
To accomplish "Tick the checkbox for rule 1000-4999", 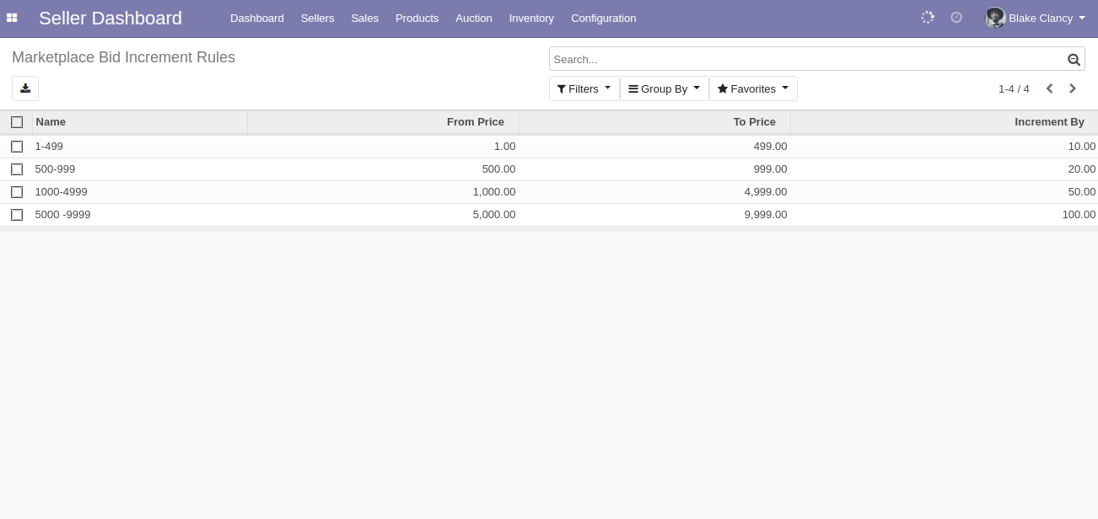I will (x=17, y=192).
